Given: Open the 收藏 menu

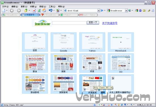Looking at the screenshot, I should click(33, 6).
